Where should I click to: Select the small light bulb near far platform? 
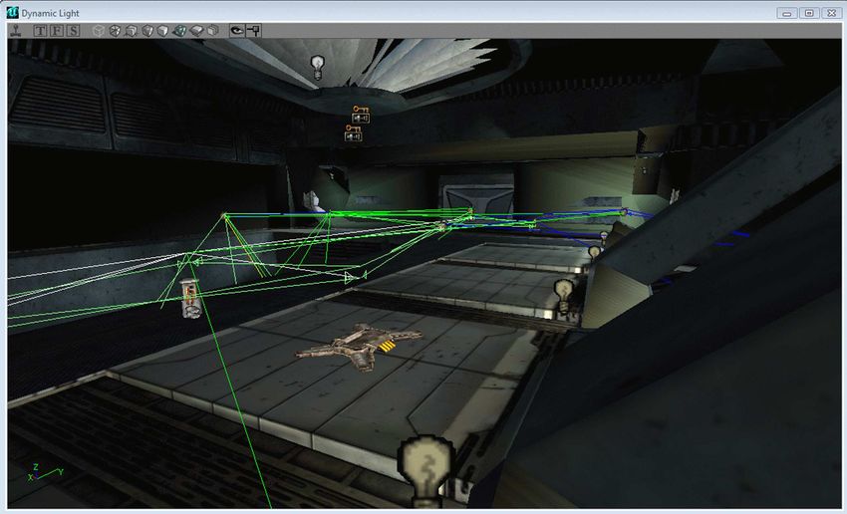tap(594, 252)
